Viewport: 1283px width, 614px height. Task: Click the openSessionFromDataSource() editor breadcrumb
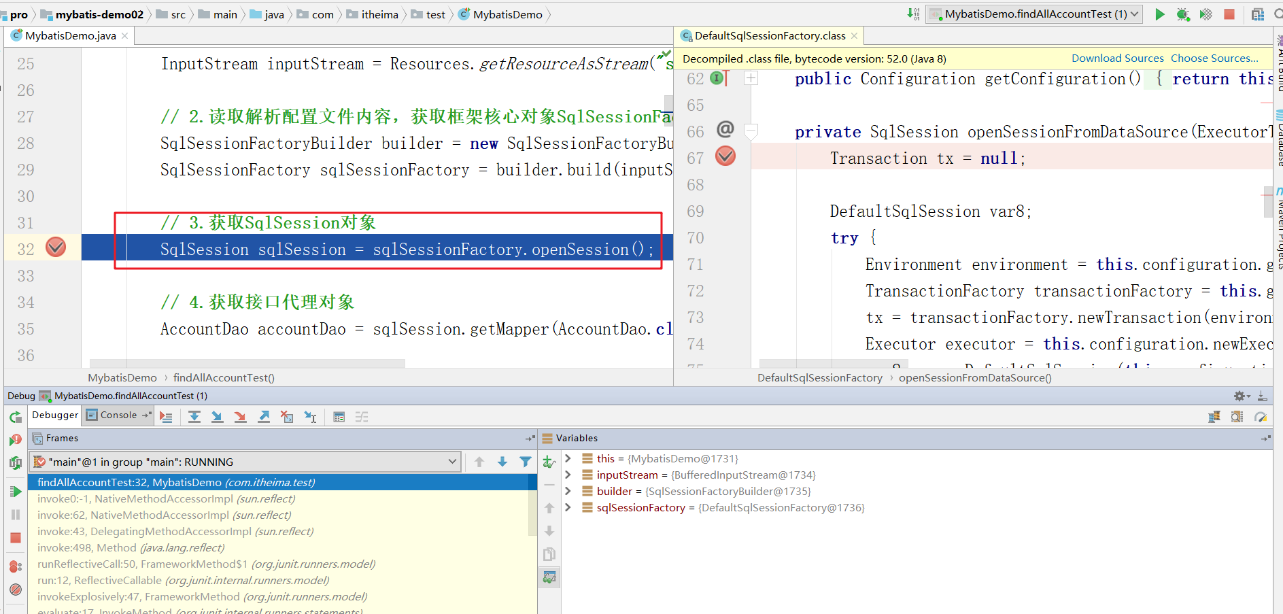pos(975,378)
